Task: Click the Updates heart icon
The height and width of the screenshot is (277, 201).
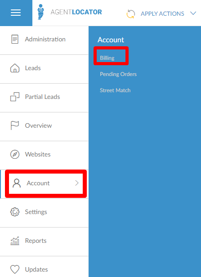Action: tap(15, 270)
